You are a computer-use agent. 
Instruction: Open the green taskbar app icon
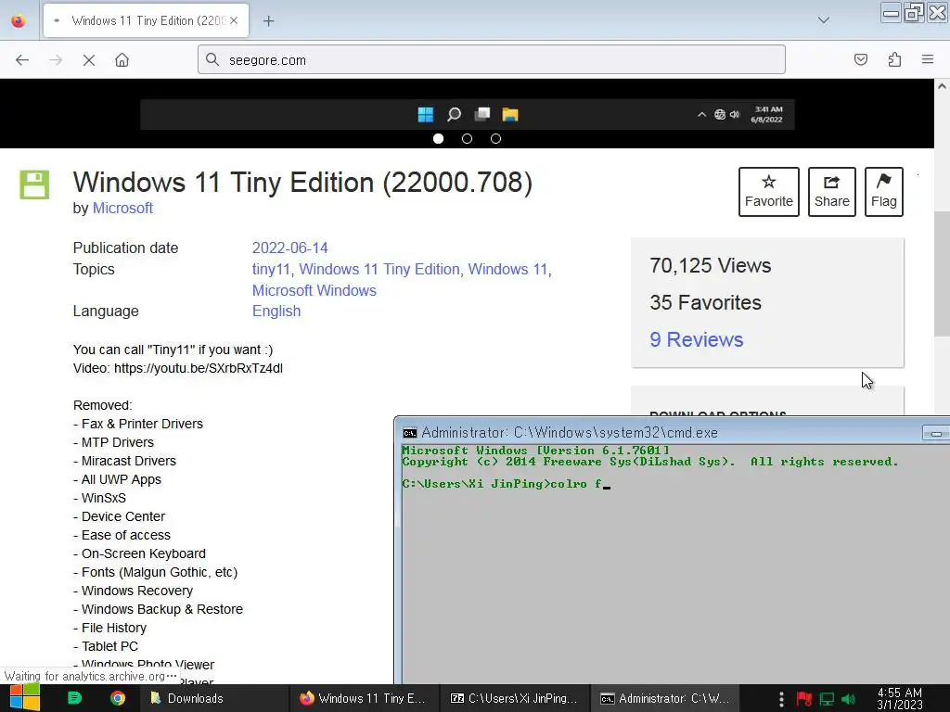(74, 698)
